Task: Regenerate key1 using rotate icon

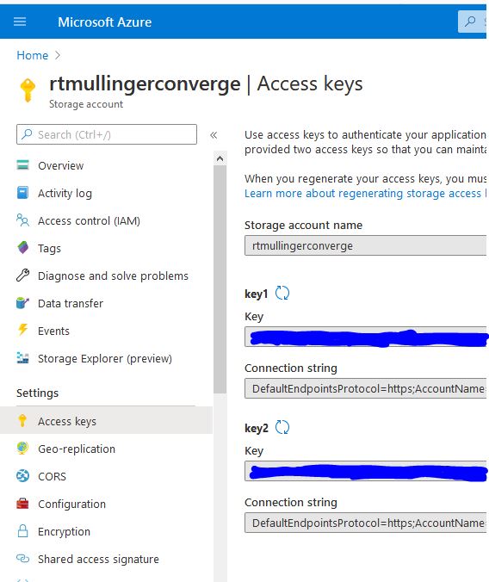Action: coord(282,294)
